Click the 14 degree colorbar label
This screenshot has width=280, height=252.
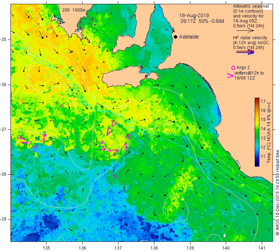click(263, 129)
